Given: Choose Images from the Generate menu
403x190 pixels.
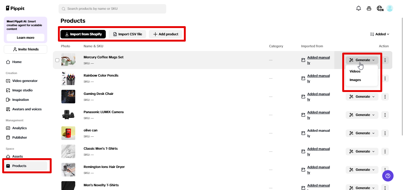Looking at the screenshot, I should point(355,80).
